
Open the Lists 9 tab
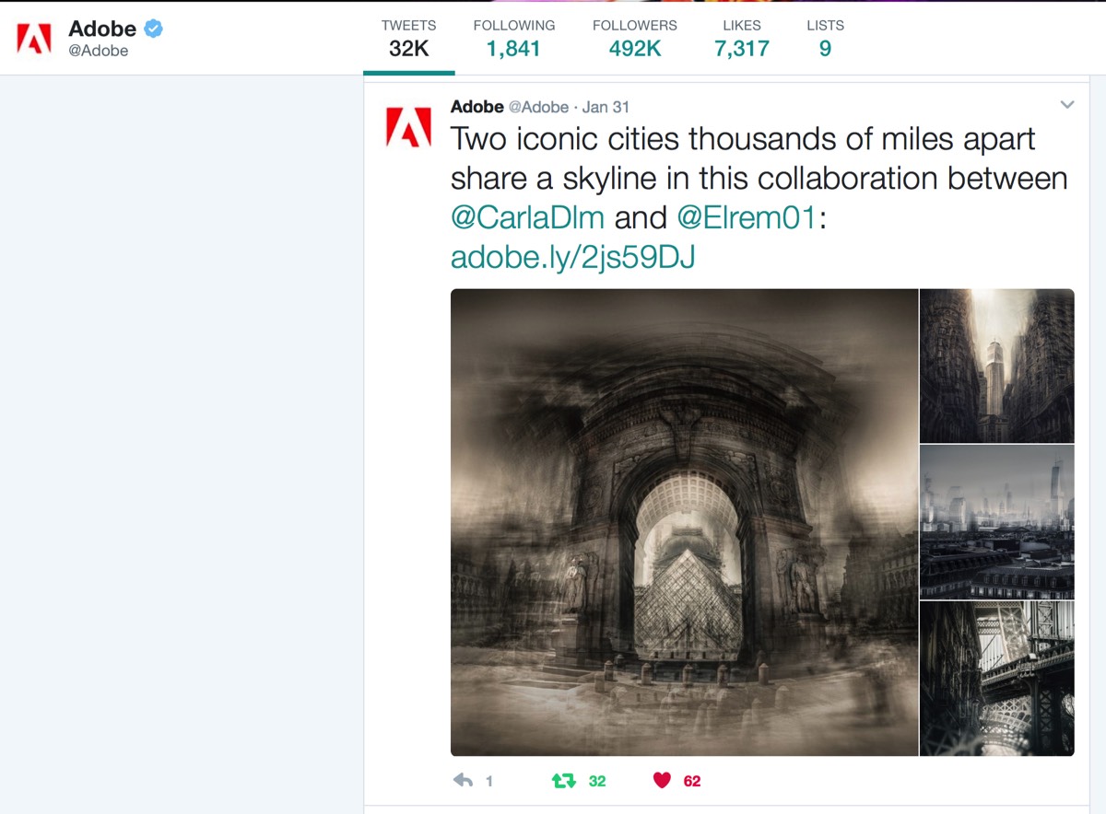(825, 39)
